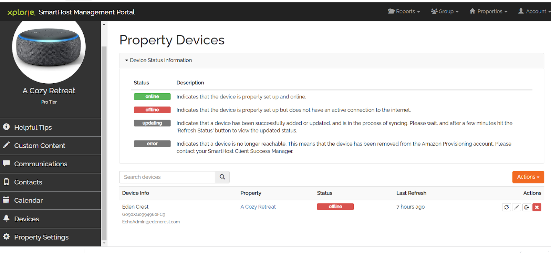551x253 pixels.
Task: Refresh status for the Eden Crest device
Action: click(x=506, y=207)
